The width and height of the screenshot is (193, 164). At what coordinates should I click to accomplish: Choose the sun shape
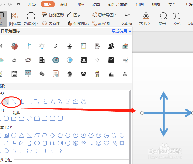pyautogui.click(x=122, y=143)
